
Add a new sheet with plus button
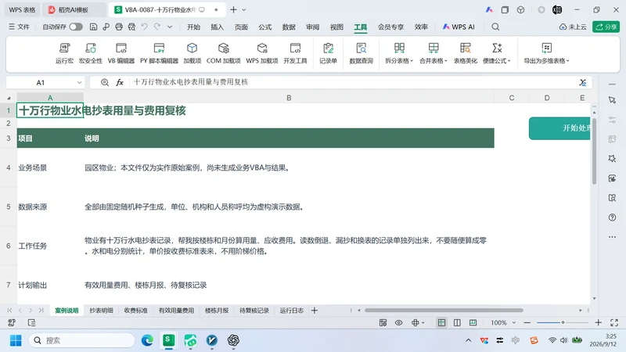coord(315,310)
